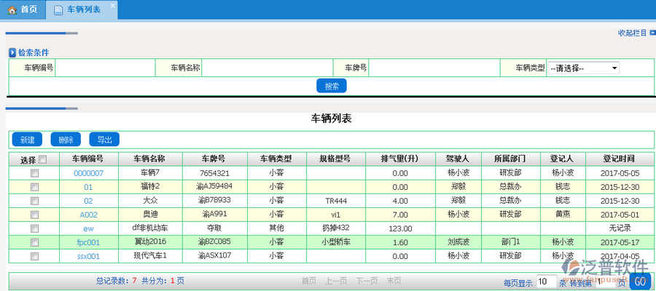Click the home icon on 首页 tab
Screen dimensions: 656x291
12,9
